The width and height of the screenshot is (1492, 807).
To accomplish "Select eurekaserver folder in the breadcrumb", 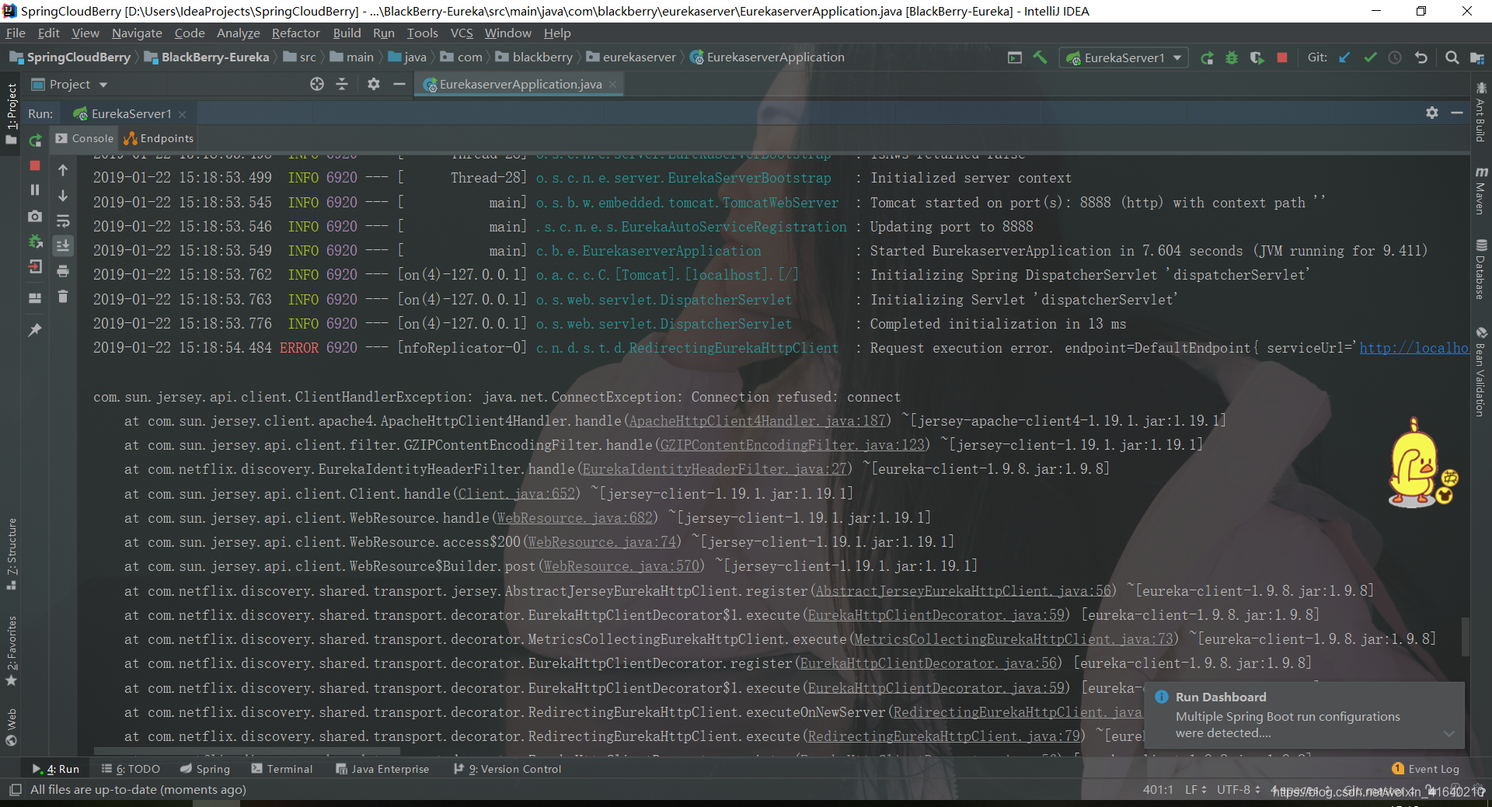I will click(x=631, y=57).
